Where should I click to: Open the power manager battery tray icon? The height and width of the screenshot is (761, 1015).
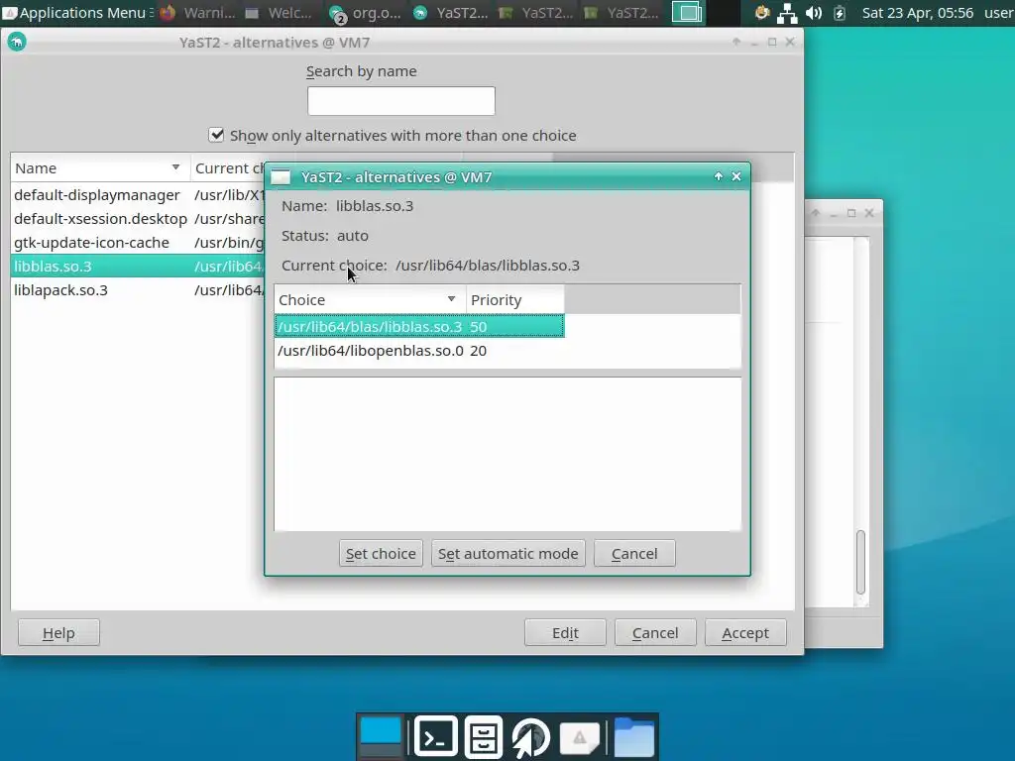tap(840, 12)
